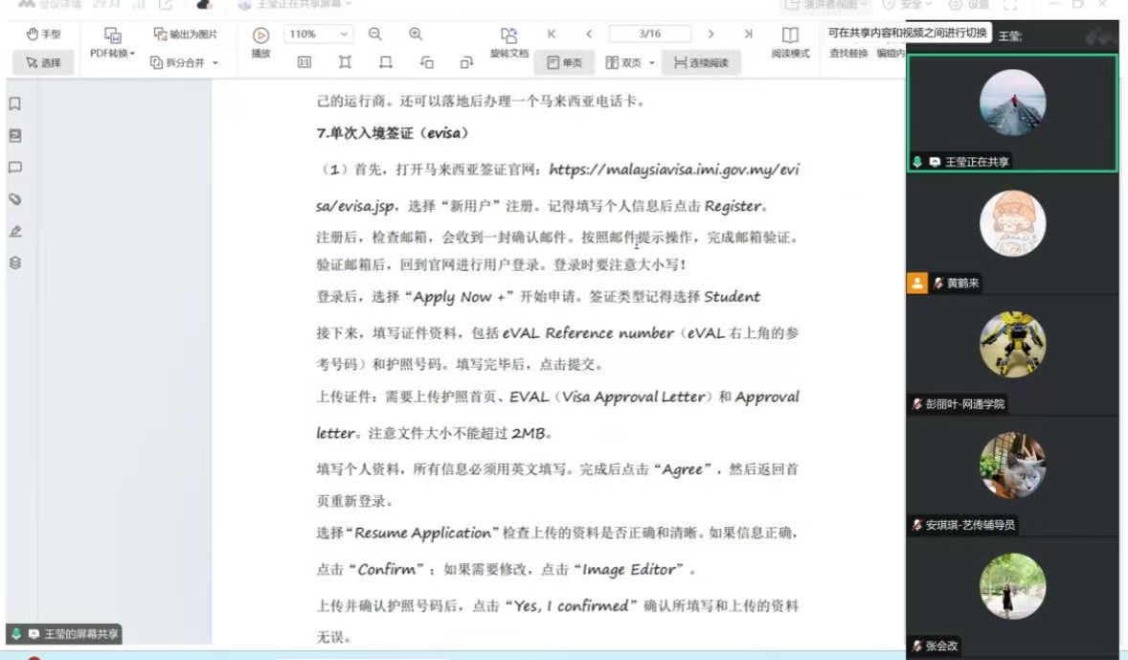Click the 播放 play icon

pos(260,35)
